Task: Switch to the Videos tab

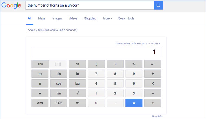Action: (x=73, y=18)
